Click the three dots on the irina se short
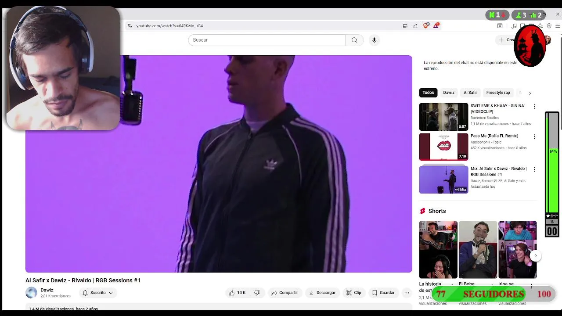Screen dimensions: 562x316 coord(531,286)
